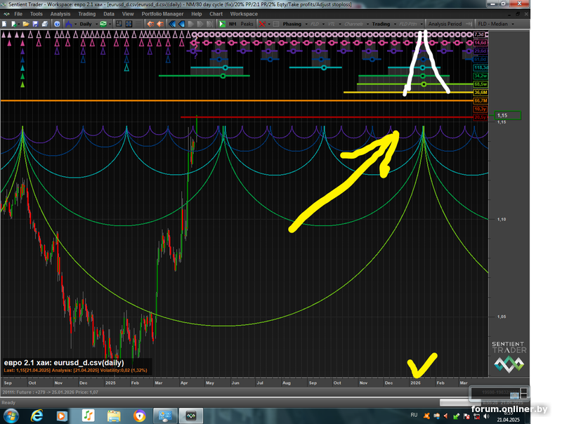Click the Analysis Period button
This screenshot has height=424, width=562.
(445, 24)
